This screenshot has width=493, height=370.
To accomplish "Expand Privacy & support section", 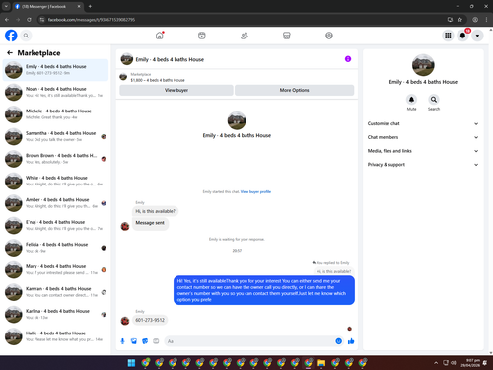I will point(423,165).
